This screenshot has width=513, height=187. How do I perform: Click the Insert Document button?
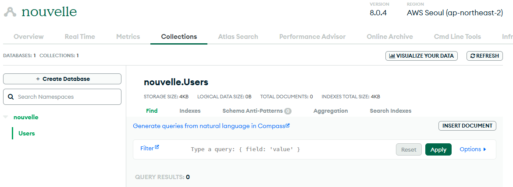click(467, 126)
